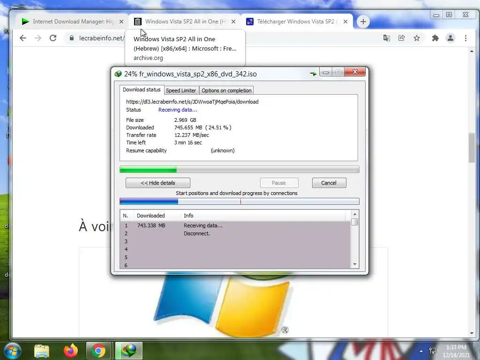Click the IDM dialog title icon
Image resolution: width=480 pixels, height=360 pixels.
tap(118, 74)
